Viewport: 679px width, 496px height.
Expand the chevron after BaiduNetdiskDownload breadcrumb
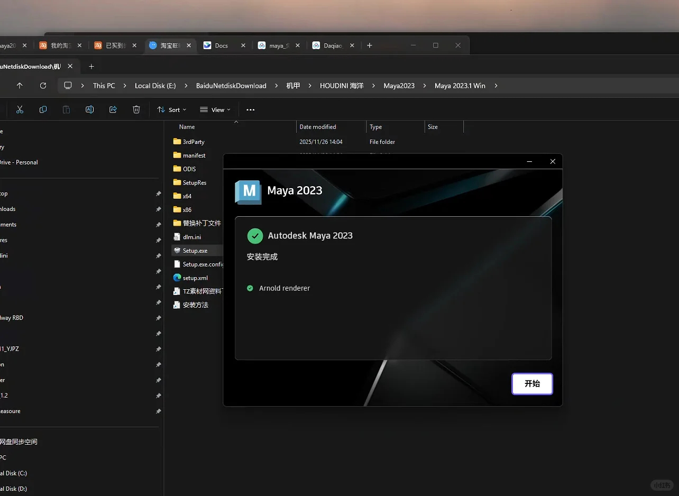click(276, 86)
